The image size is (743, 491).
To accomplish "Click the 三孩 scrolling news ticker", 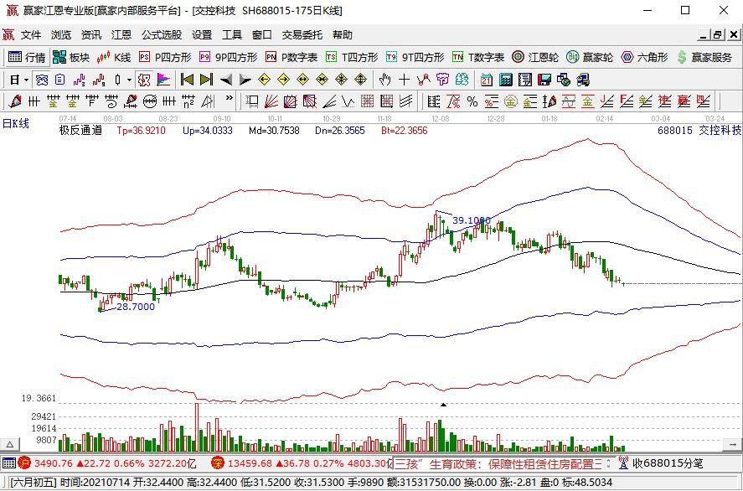I will coord(498,463).
